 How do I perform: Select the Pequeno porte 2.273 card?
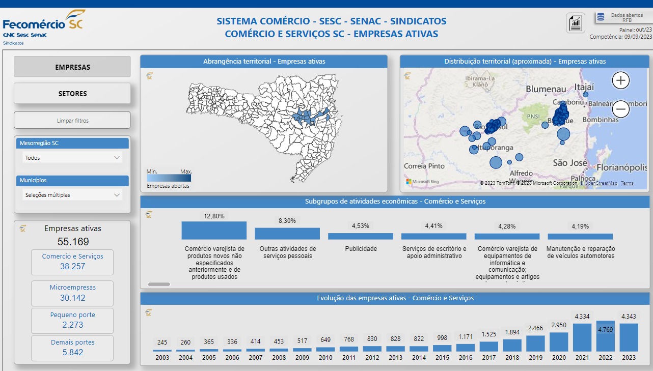point(72,321)
